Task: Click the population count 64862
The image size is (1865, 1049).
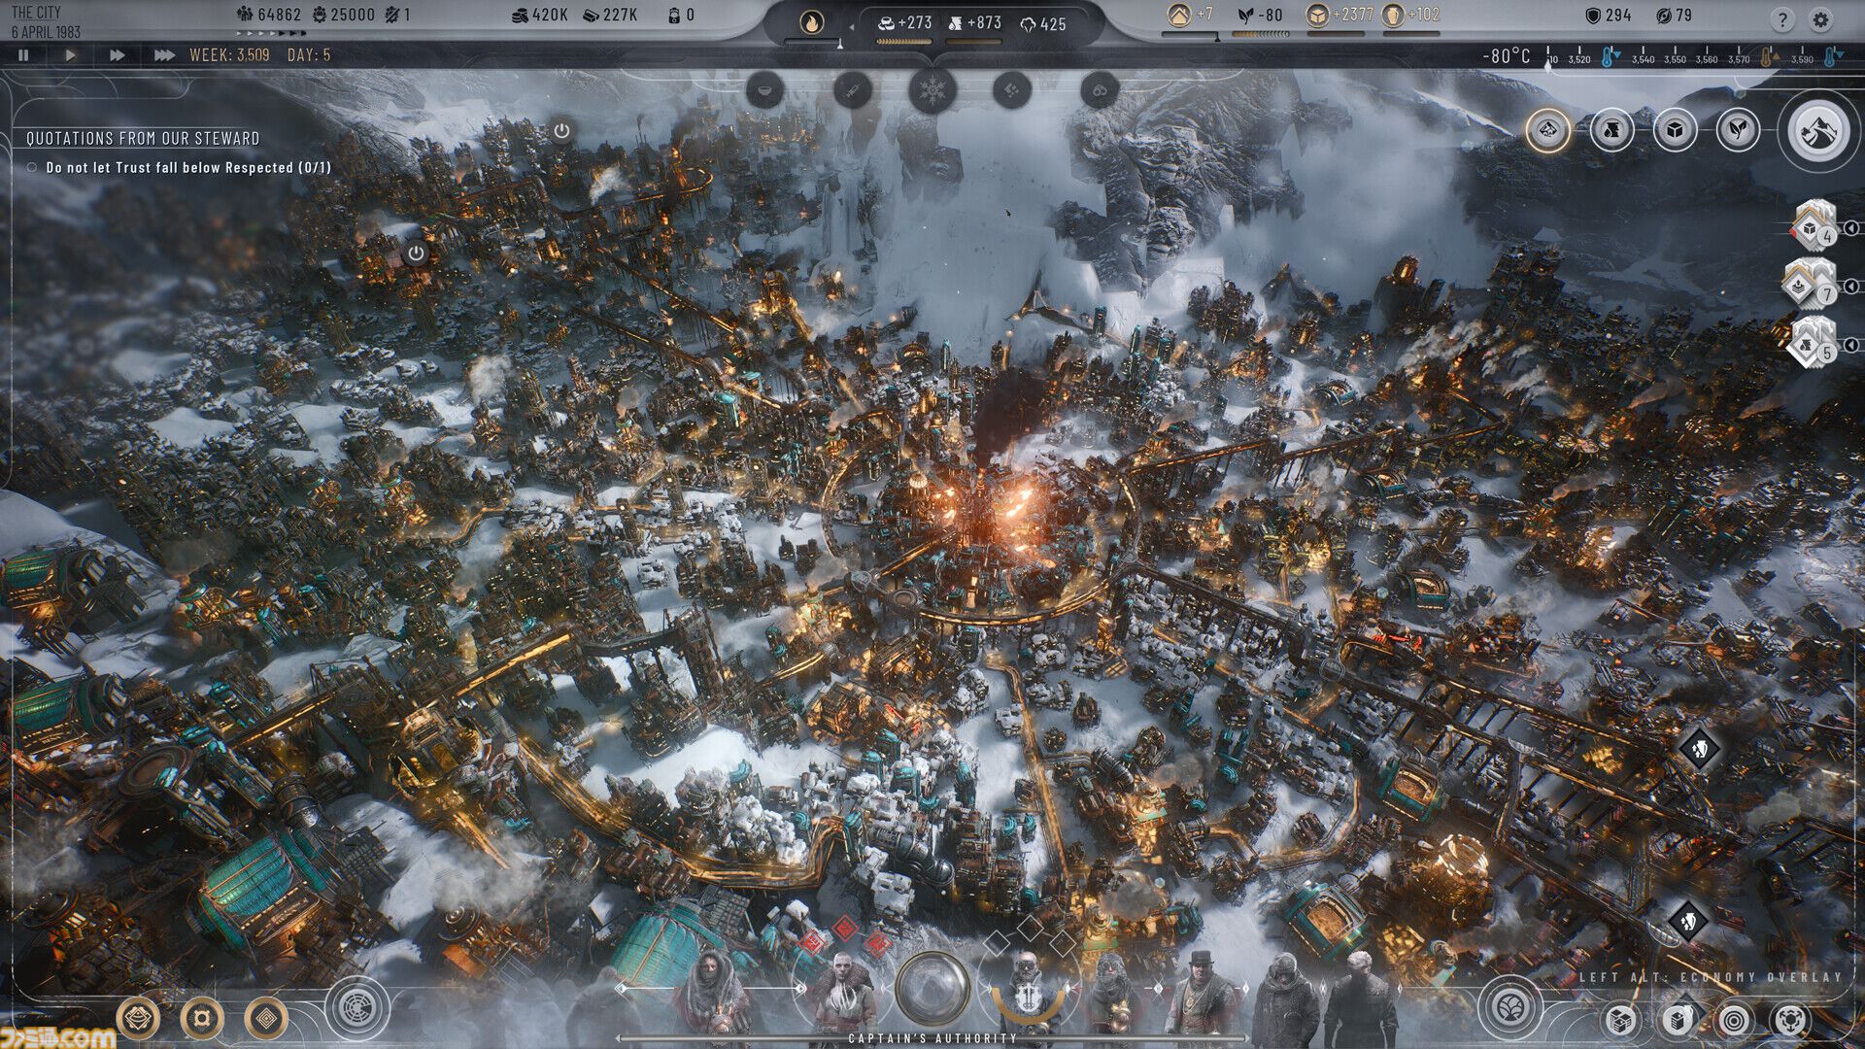Action: click(280, 15)
